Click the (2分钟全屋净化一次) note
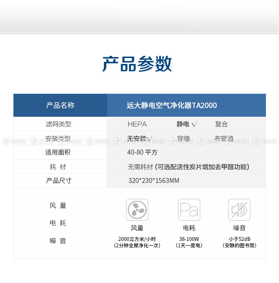The width and height of the screenshot is (279, 283). 137,246
